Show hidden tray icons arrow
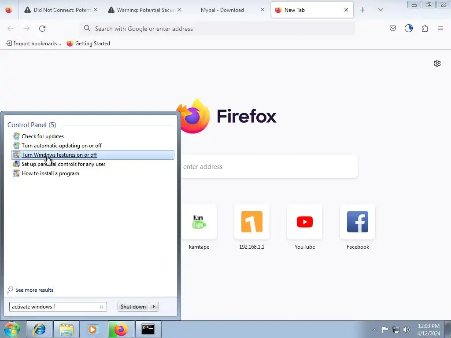451x338 pixels. [x=374, y=330]
